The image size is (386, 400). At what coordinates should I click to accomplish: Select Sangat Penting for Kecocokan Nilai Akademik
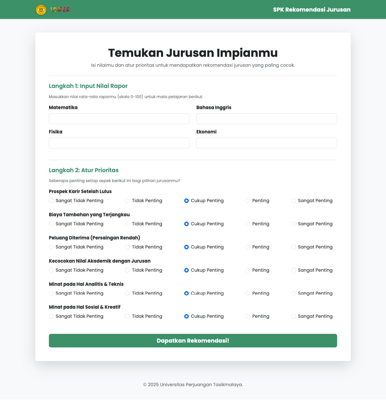click(294, 270)
